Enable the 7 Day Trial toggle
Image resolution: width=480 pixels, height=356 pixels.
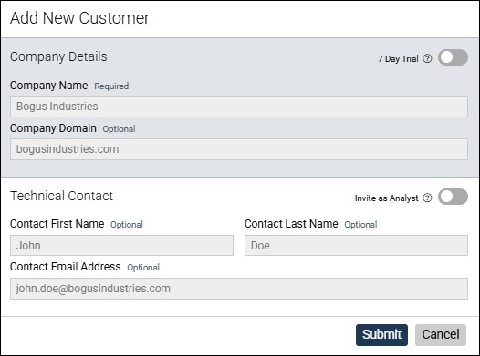(x=453, y=57)
